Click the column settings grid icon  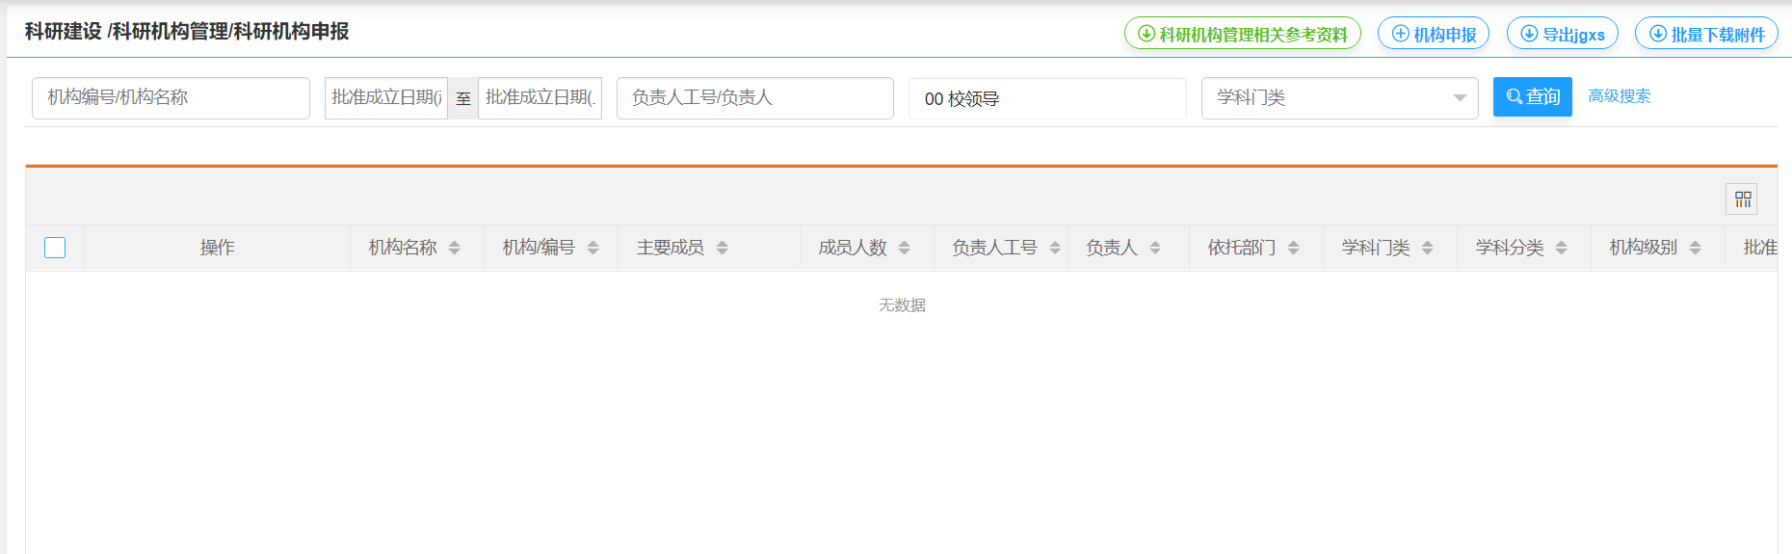(1742, 199)
